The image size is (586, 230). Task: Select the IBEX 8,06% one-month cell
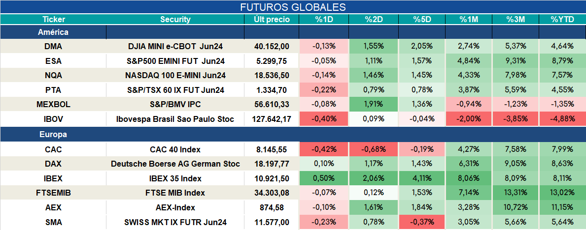(469, 178)
